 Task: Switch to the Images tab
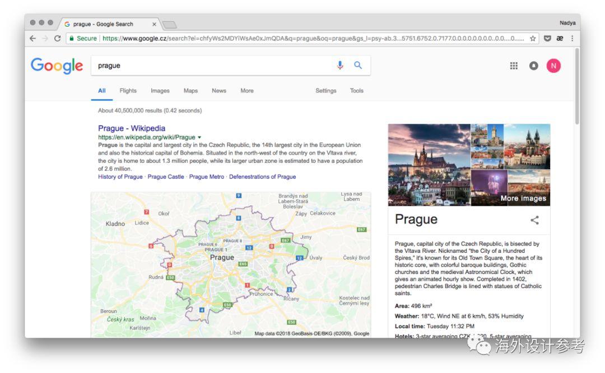(x=160, y=91)
